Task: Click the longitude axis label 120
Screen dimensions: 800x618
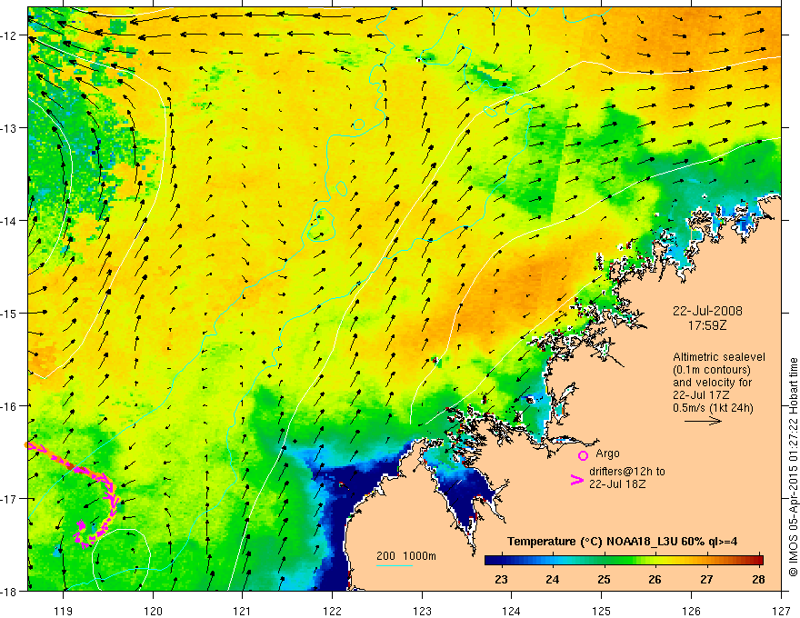Action: point(153,611)
